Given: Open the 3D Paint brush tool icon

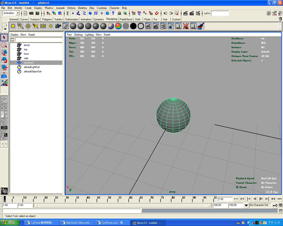Looking at the screenshot, I should (x=201, y=26).
